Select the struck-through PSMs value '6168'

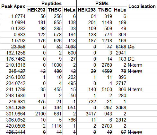pyautogui.click(x=120, y=47)
